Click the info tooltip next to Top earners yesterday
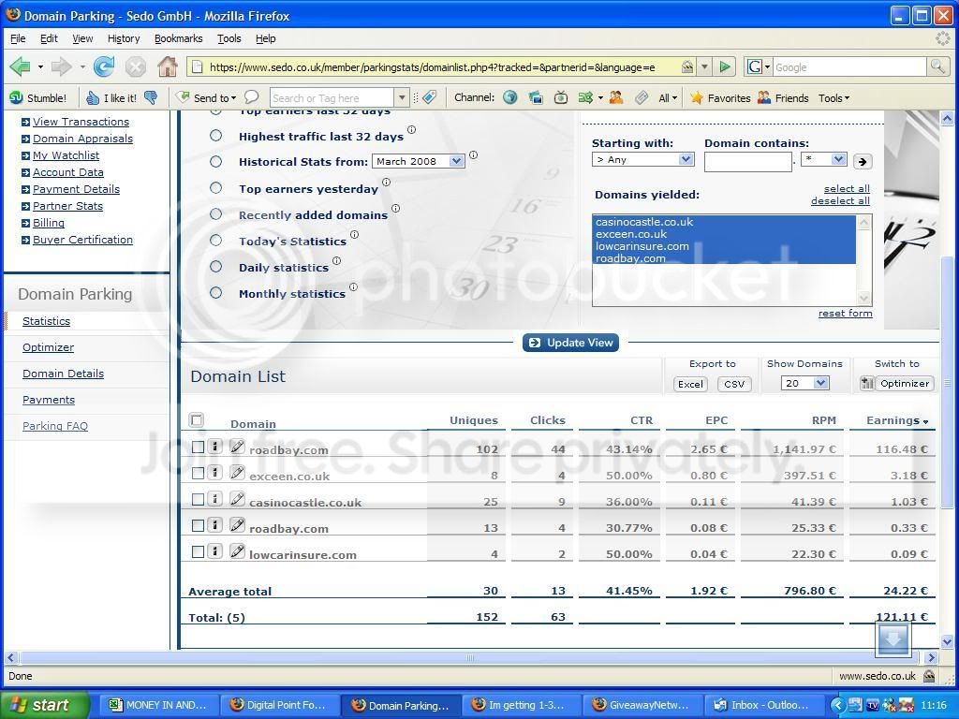The image size is (959, 719). (386, 183)
